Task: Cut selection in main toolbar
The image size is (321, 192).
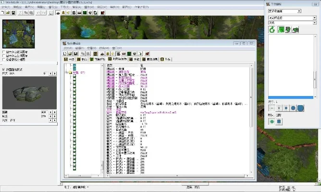Action: [21, 12]
